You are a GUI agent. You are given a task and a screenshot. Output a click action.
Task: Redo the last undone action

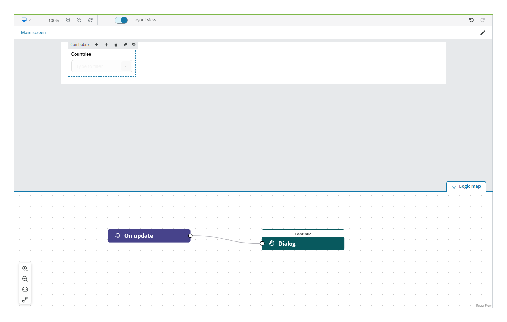(x=483, y=20)
